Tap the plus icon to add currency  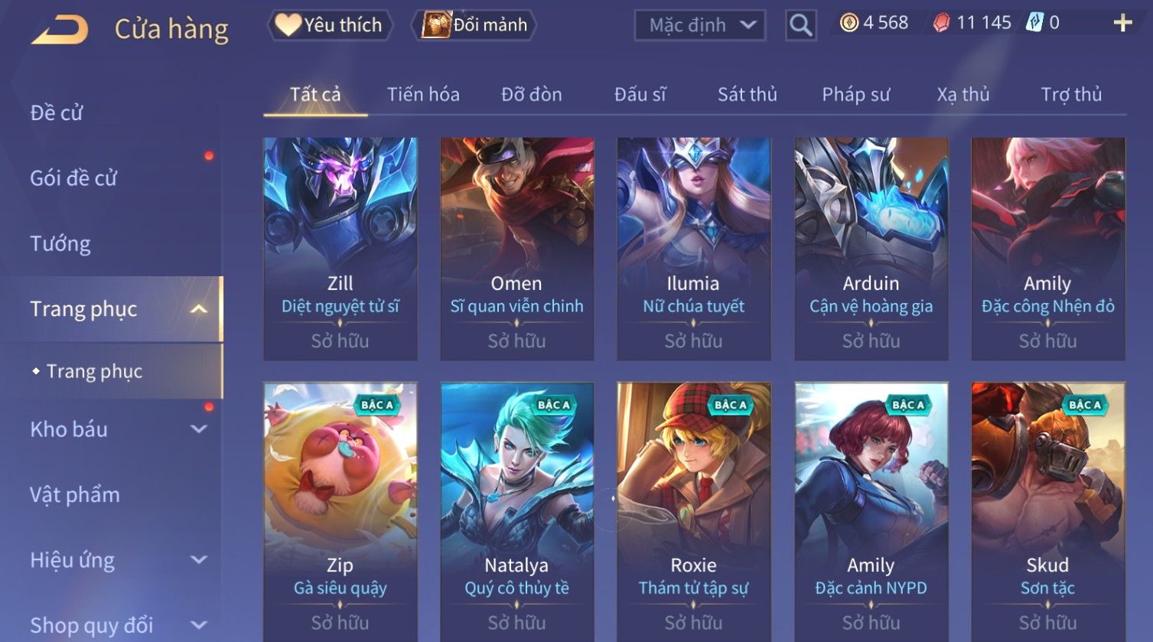[1122, 23]
